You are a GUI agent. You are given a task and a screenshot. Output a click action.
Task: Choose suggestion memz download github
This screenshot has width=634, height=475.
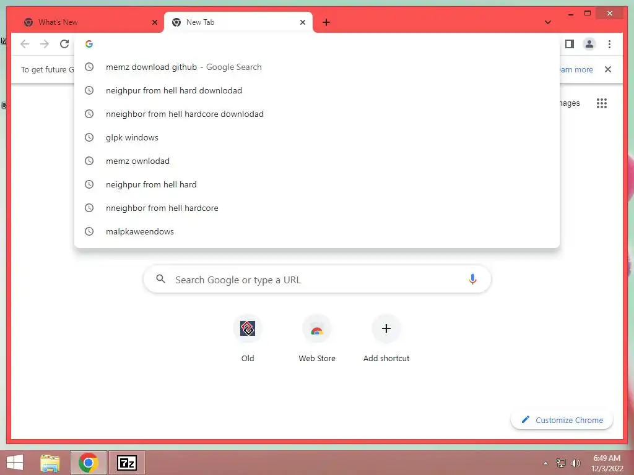[x=317, y=67]
